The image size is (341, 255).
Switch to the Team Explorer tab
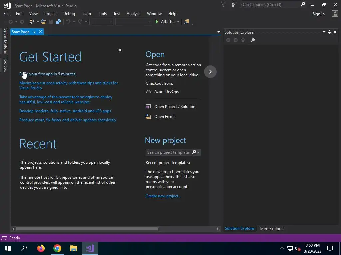point(271,228)
